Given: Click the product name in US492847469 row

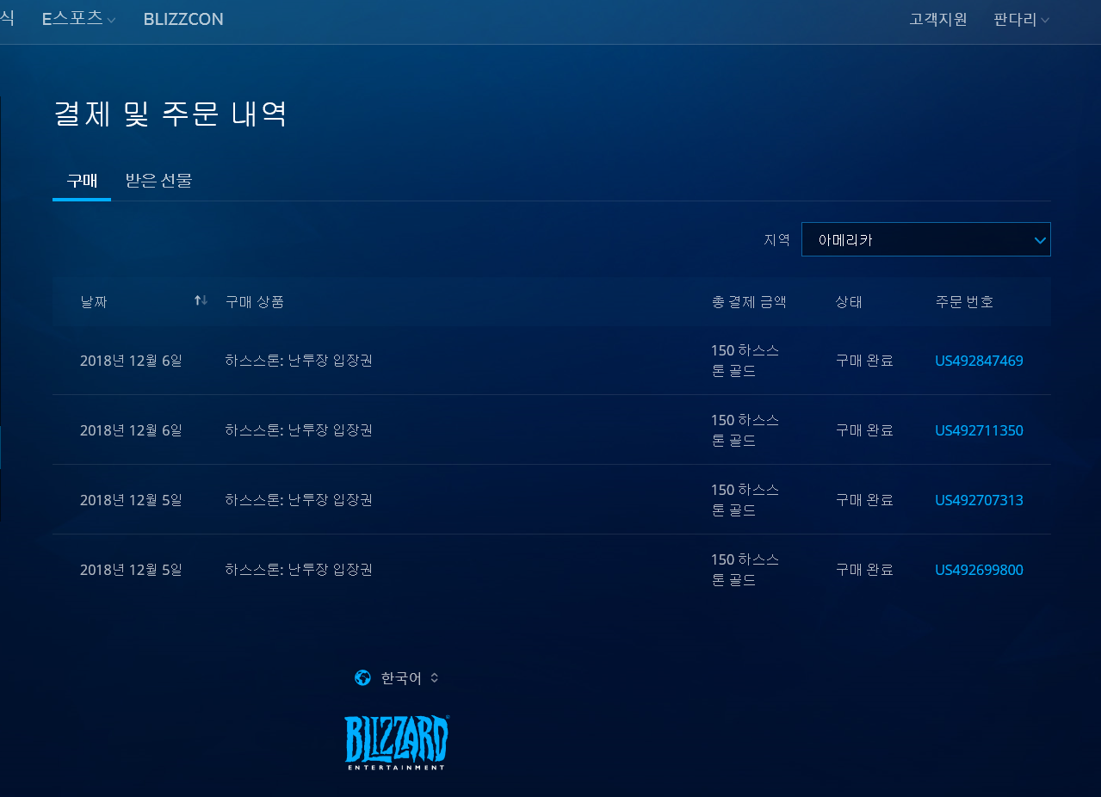Looking at the screenshot, I should [x=299, y=361].
